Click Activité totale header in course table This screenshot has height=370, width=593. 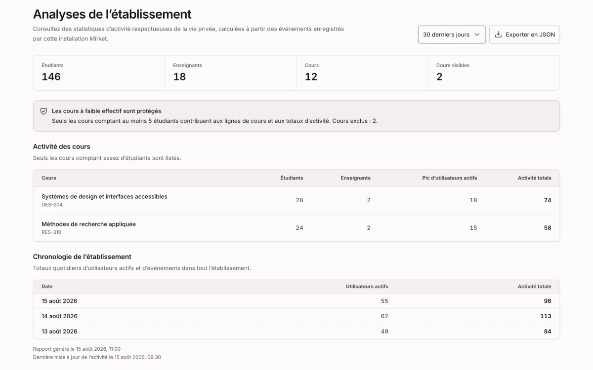[x=535, y=178]
